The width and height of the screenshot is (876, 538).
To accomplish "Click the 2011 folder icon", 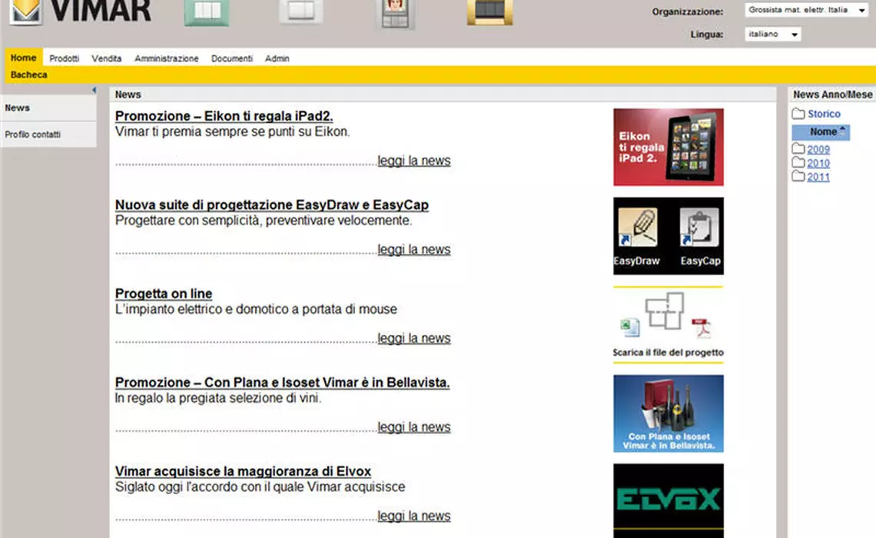I will 798,177.
